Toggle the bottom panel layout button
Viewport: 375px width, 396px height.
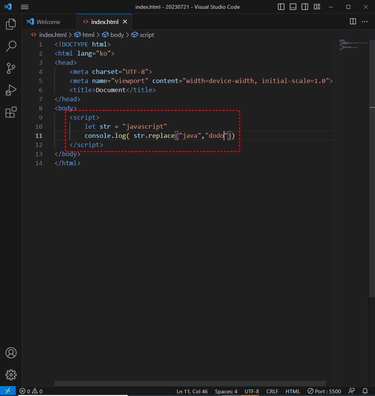click(293, 7)
